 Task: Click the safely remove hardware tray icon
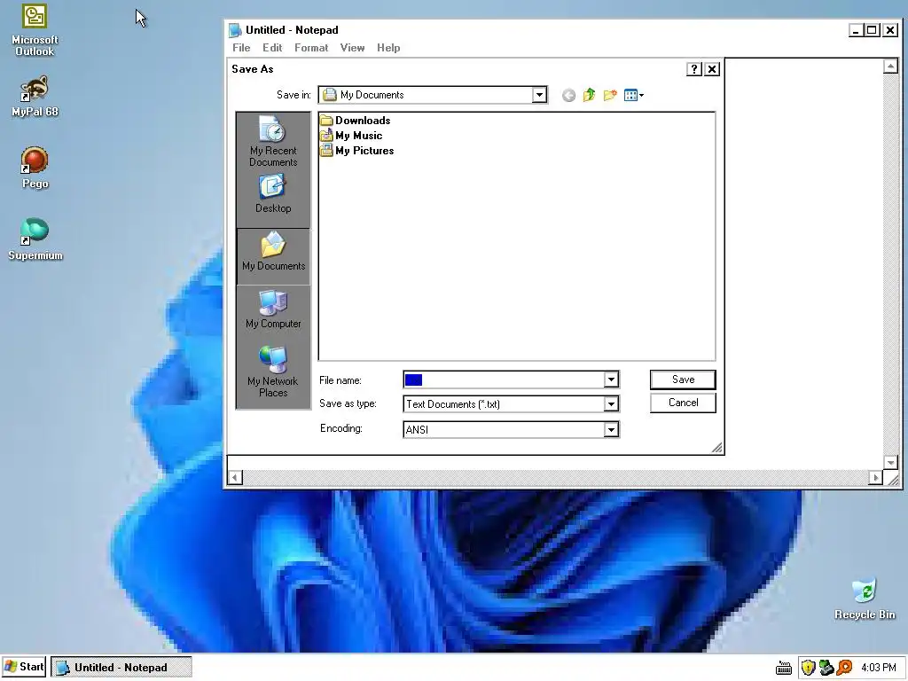(x=826, y=668)
